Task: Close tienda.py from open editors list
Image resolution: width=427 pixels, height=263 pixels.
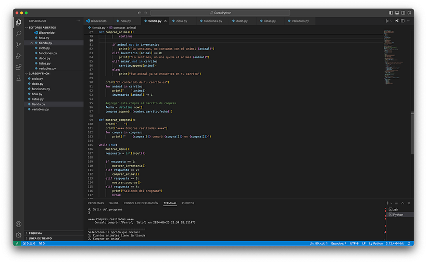Action: (x=32, y=43)
